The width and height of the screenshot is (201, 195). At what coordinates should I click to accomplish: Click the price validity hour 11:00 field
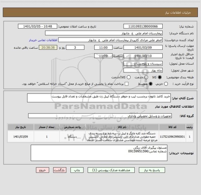point(103,56)
